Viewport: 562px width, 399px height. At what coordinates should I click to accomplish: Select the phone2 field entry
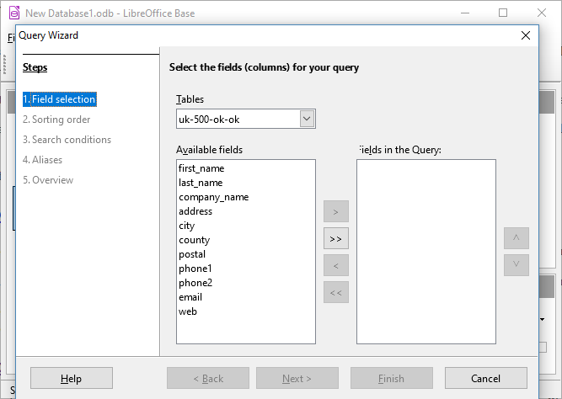[195, 283]
